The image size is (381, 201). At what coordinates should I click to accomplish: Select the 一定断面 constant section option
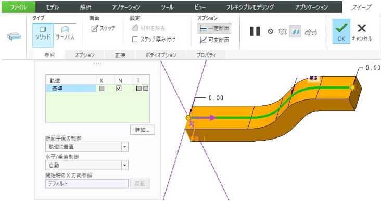[x=214, y=29]
